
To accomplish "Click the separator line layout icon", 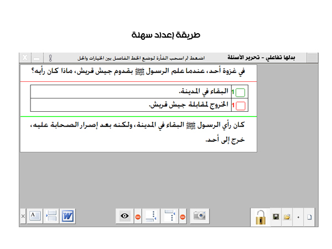I will click(x=51, y=216).
